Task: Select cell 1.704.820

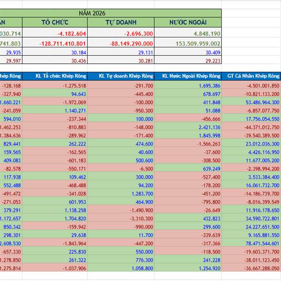Action: point(55,218)
